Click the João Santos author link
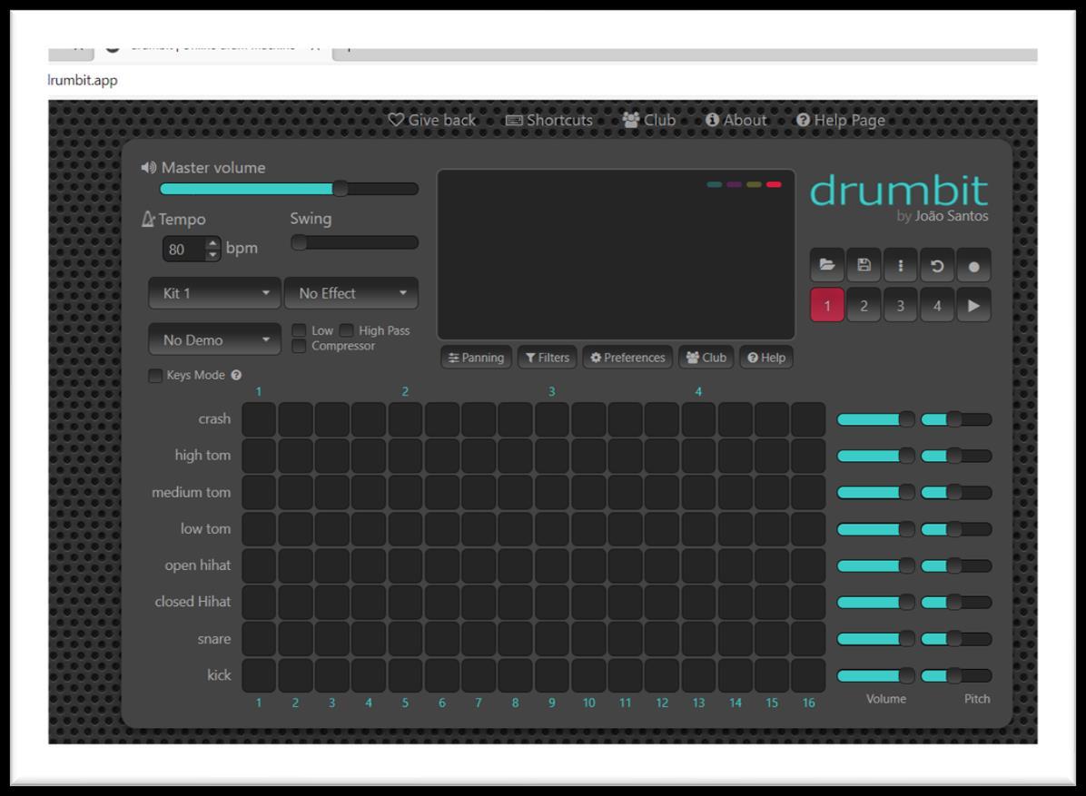1086x796 pixels. (x=951, y=216)
